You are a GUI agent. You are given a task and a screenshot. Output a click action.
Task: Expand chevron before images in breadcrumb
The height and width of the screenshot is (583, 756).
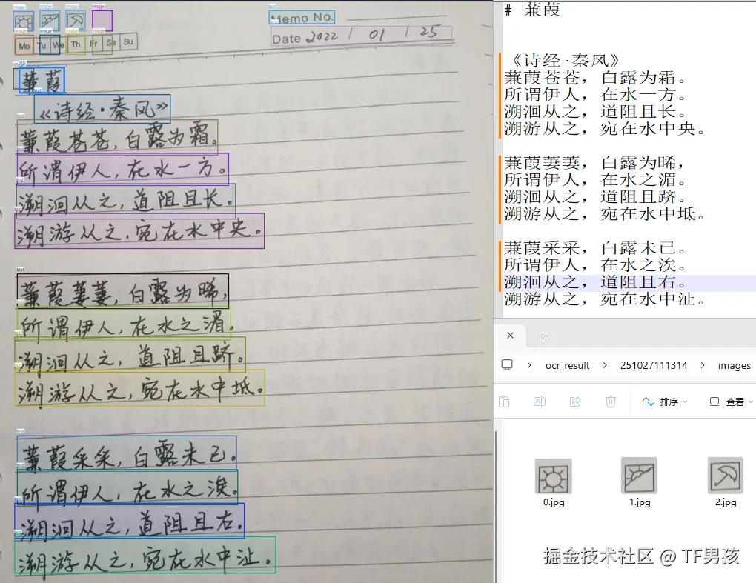point(703,365)
